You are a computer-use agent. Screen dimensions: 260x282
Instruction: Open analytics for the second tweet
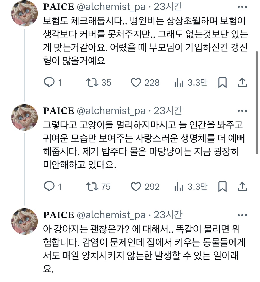180,187
